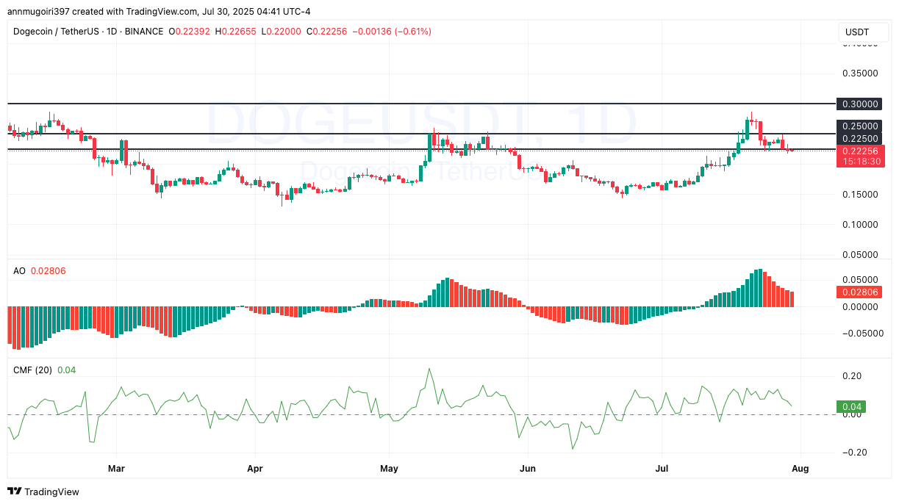The height and width of the screenshot is (504, 899).
Task: Click the Apr date axis label
Action: click(x=255, y=468)
